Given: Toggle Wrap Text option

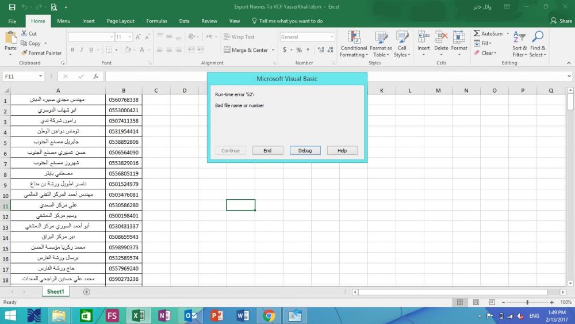Looking at the screenshot, I should pyautogui.click(x=239, y=37).
